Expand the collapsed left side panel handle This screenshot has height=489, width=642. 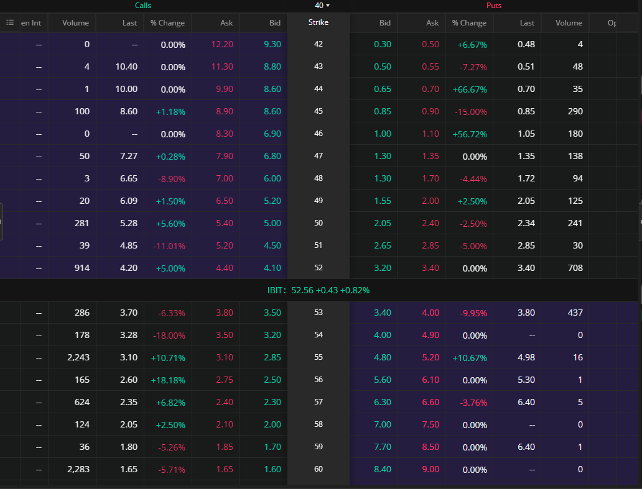click(1, 221)
